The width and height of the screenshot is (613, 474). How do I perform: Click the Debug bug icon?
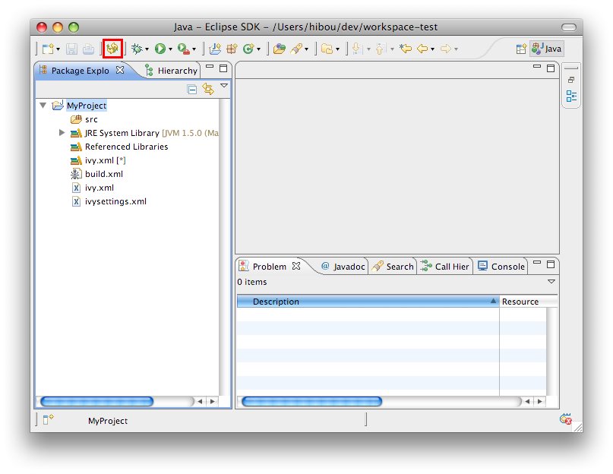pos(137,49)
